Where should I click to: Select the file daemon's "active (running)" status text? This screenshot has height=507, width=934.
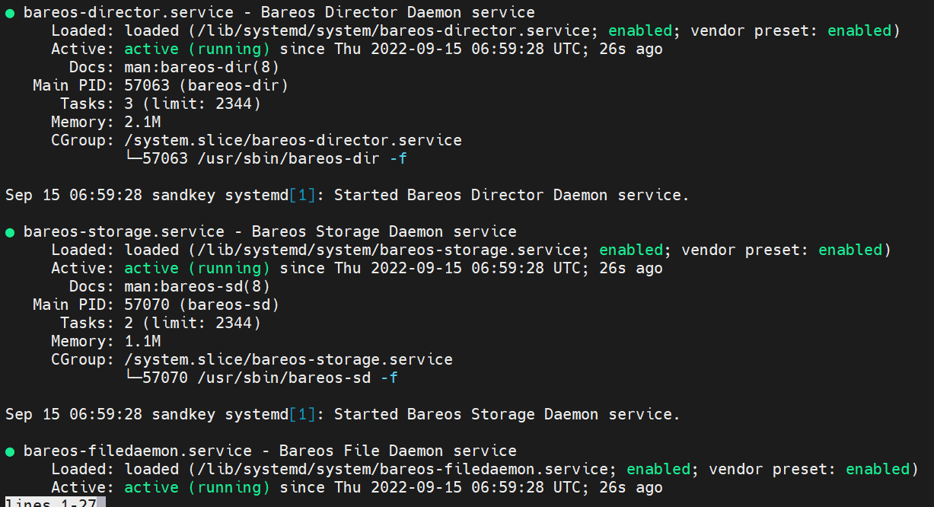pyautogui.click(x=197, y=488)
